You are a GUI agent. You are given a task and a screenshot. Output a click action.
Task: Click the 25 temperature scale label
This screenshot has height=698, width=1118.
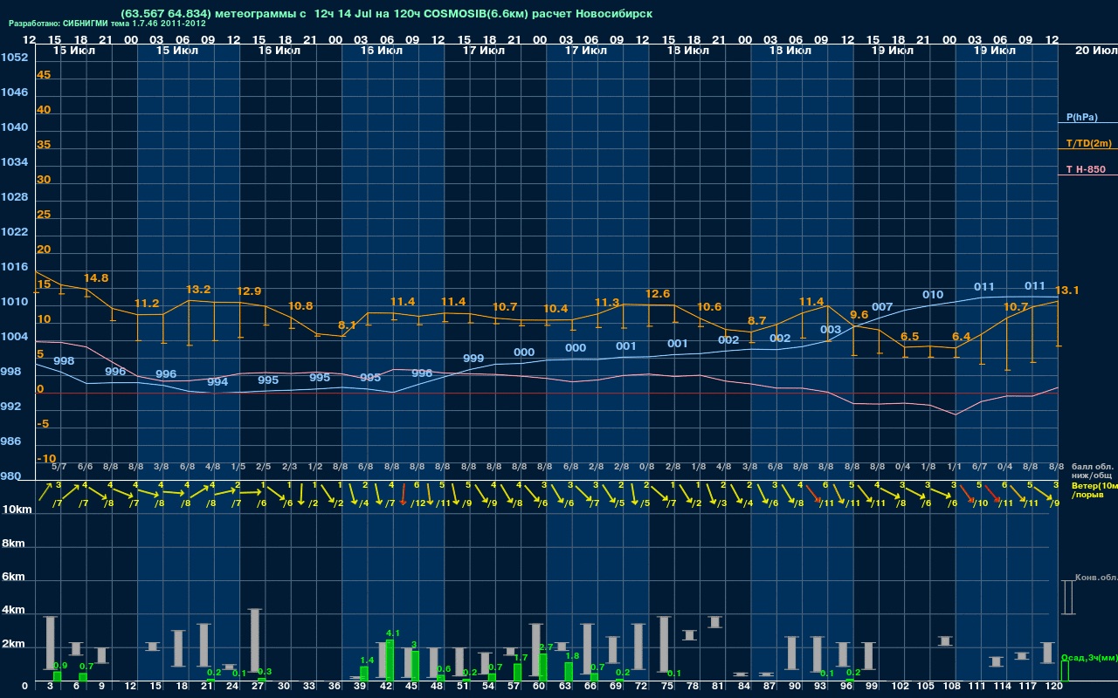[44, 215]
